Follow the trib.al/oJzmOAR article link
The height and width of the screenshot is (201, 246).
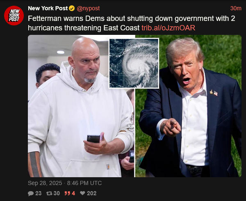(169, 28)
